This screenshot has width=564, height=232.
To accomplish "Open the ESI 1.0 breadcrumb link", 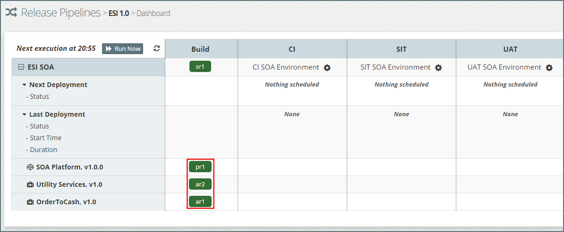I will click(x=119, y=13).
